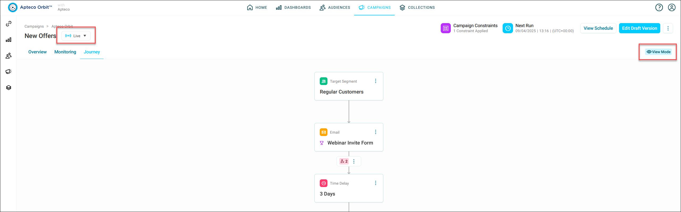Viewport: 681px width, 212px height.
Task: Click the New Offers campaign title
Action: (x=40, y=36)
